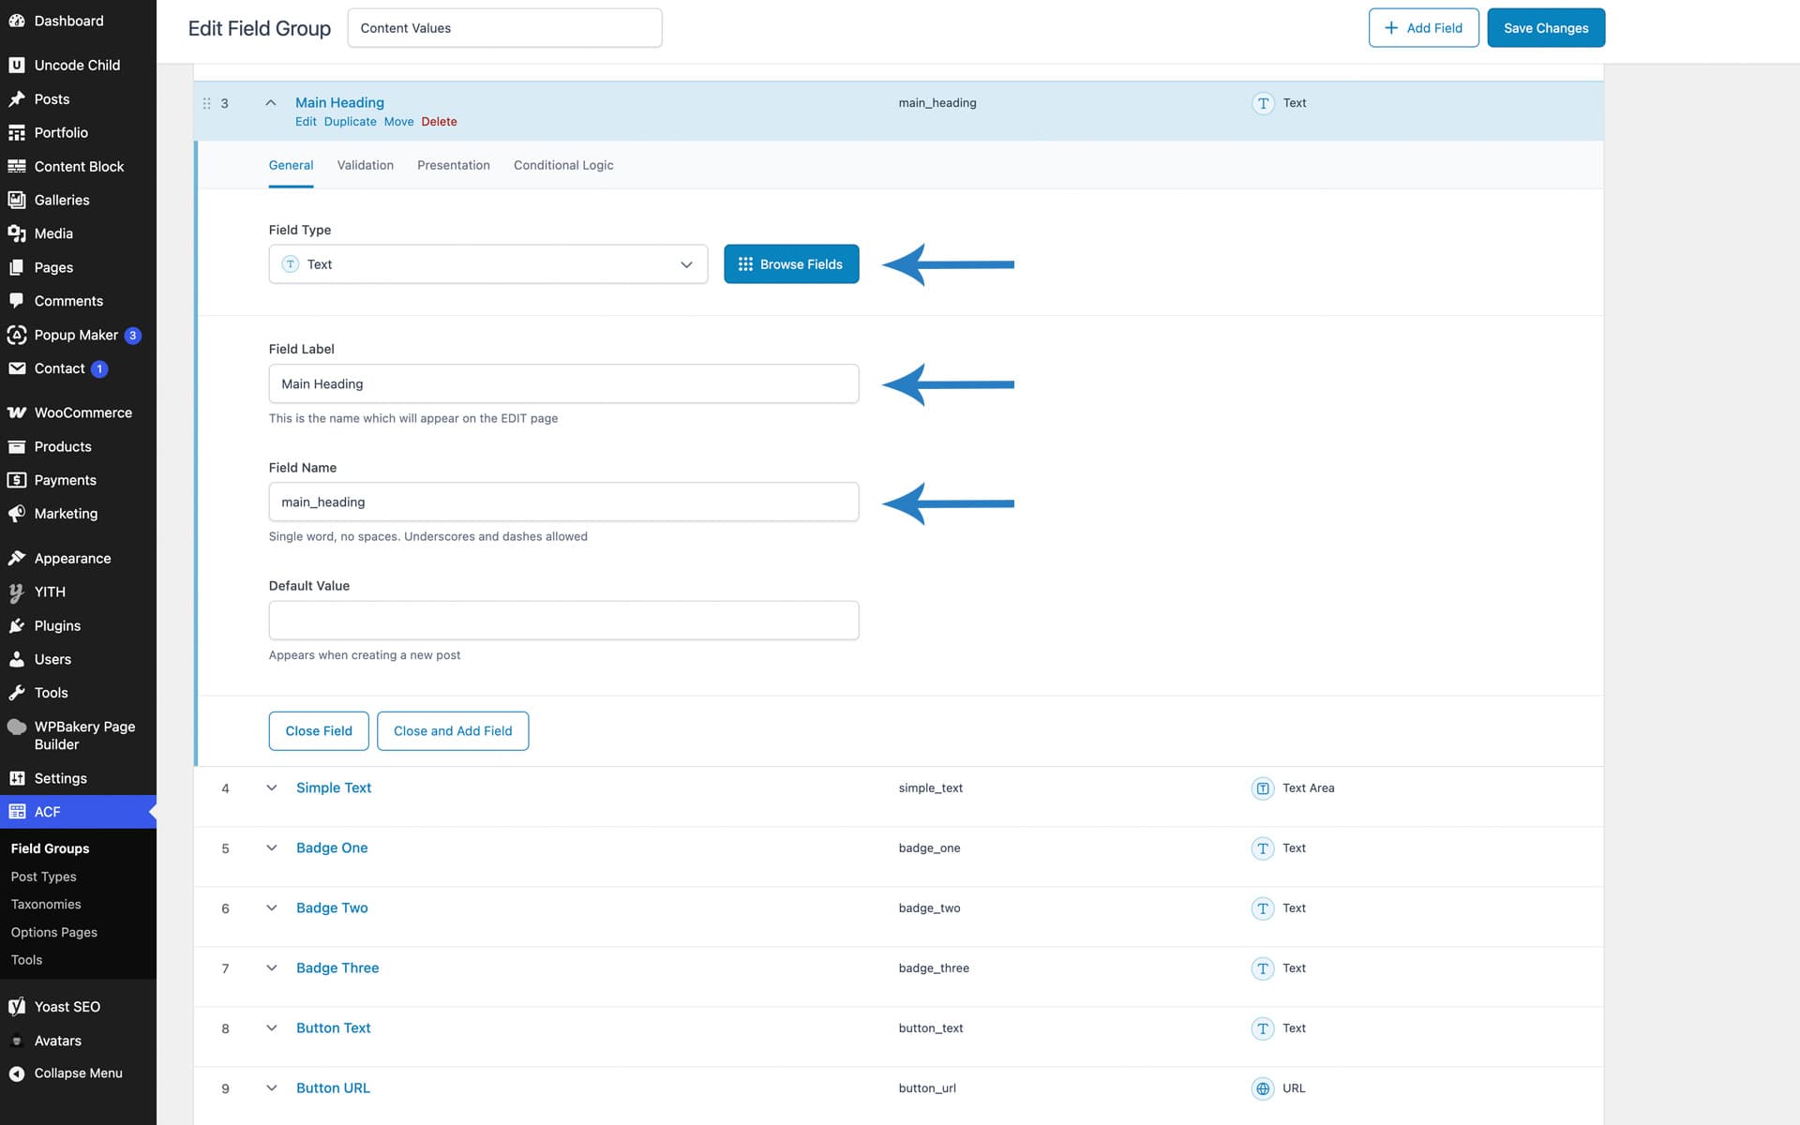The width and height of the screenshot is (1800, 1125).
Task: Click the Settings sliders icon
Action: click(x=17, y=778)
